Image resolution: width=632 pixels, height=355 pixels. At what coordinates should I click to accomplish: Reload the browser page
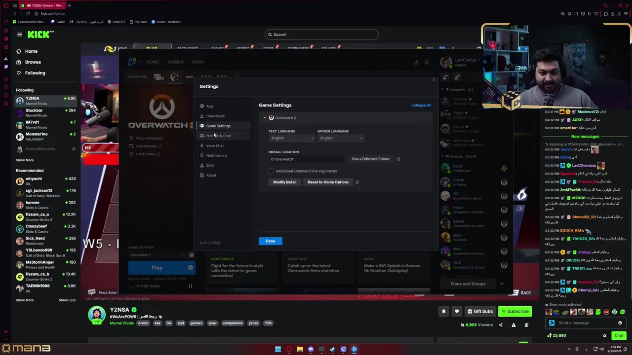tap(28, 14)
